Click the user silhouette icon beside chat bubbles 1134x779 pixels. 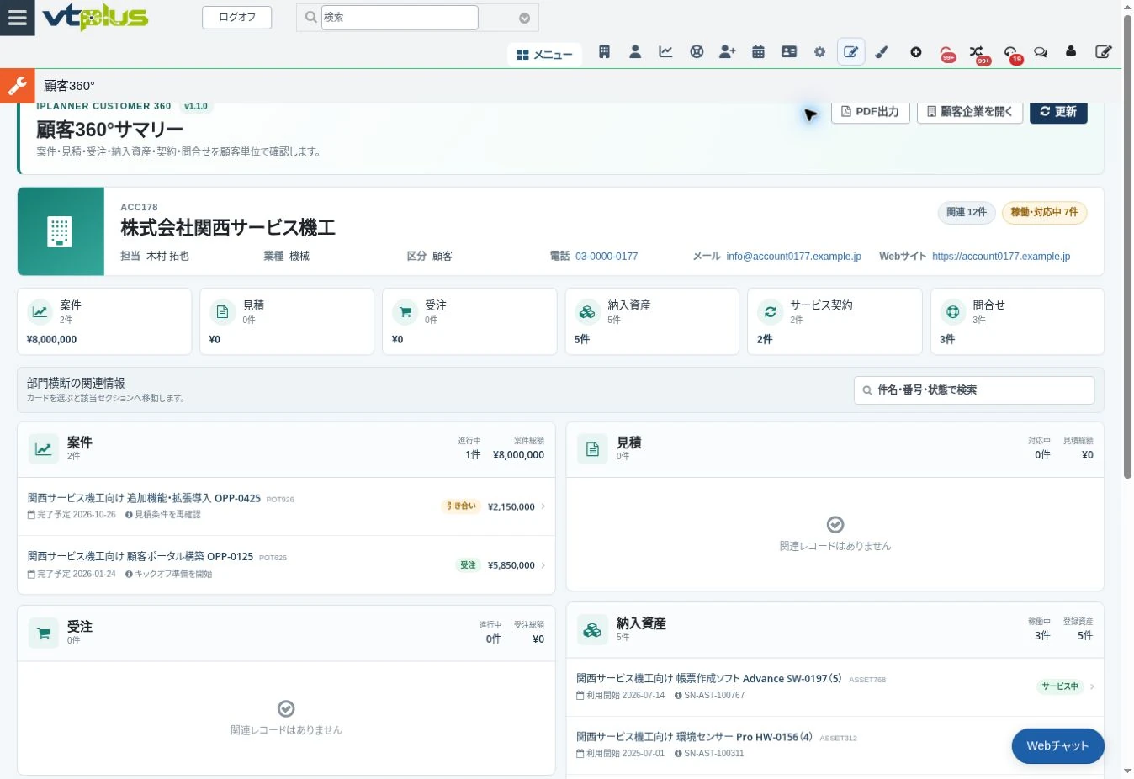(x=1071, y=51)
